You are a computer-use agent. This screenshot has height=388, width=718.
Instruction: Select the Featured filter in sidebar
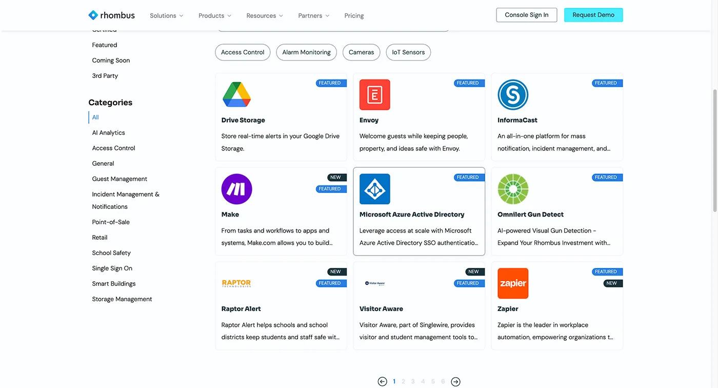tap(105, 45)
